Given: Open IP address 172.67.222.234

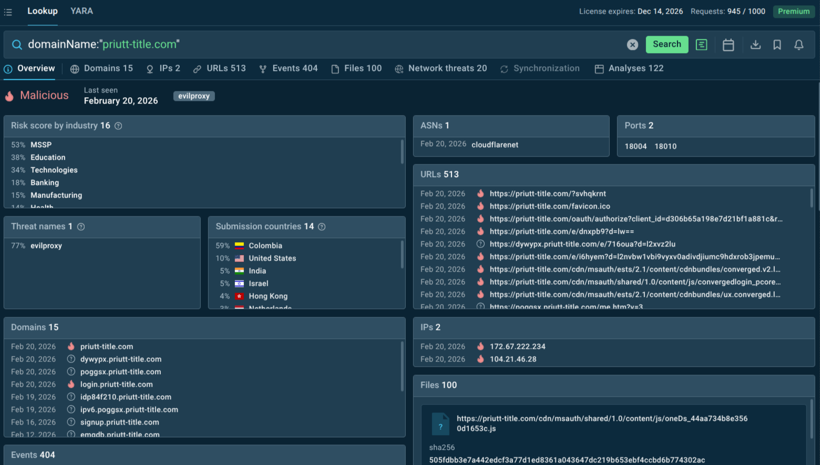Looking at the screenshot, I should [x=517, y=347].
